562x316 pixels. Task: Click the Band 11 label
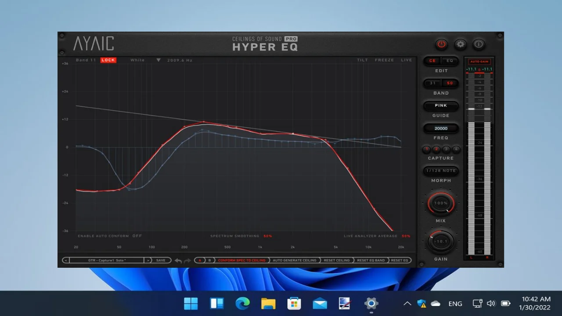click(86, 60)
